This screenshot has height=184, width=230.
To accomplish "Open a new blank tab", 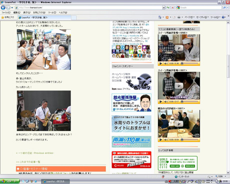I will tap(74, 17).
